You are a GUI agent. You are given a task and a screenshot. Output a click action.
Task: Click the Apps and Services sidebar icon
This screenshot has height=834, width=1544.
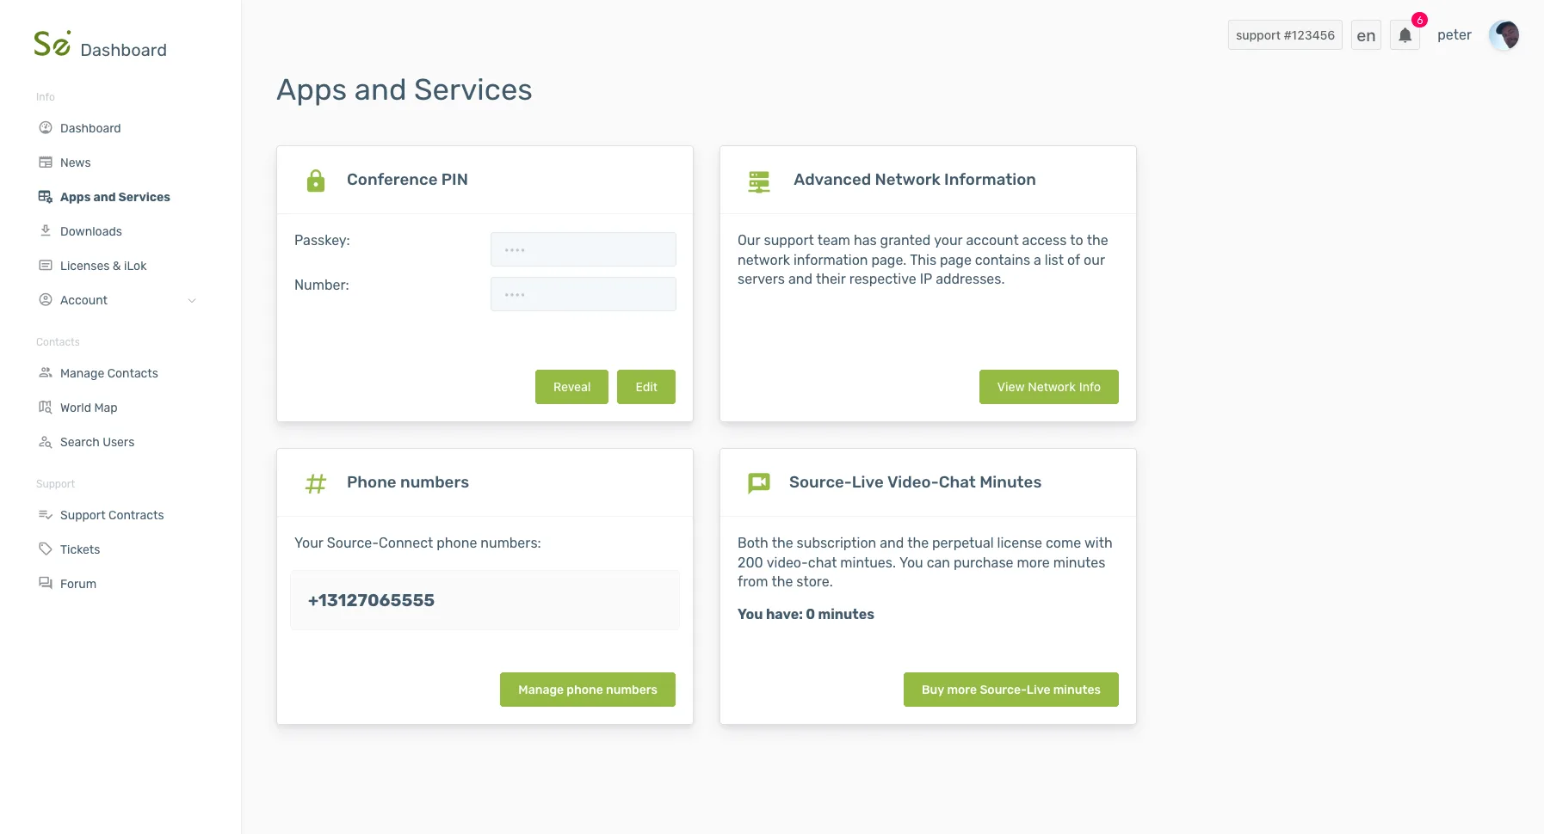point(46,196)
